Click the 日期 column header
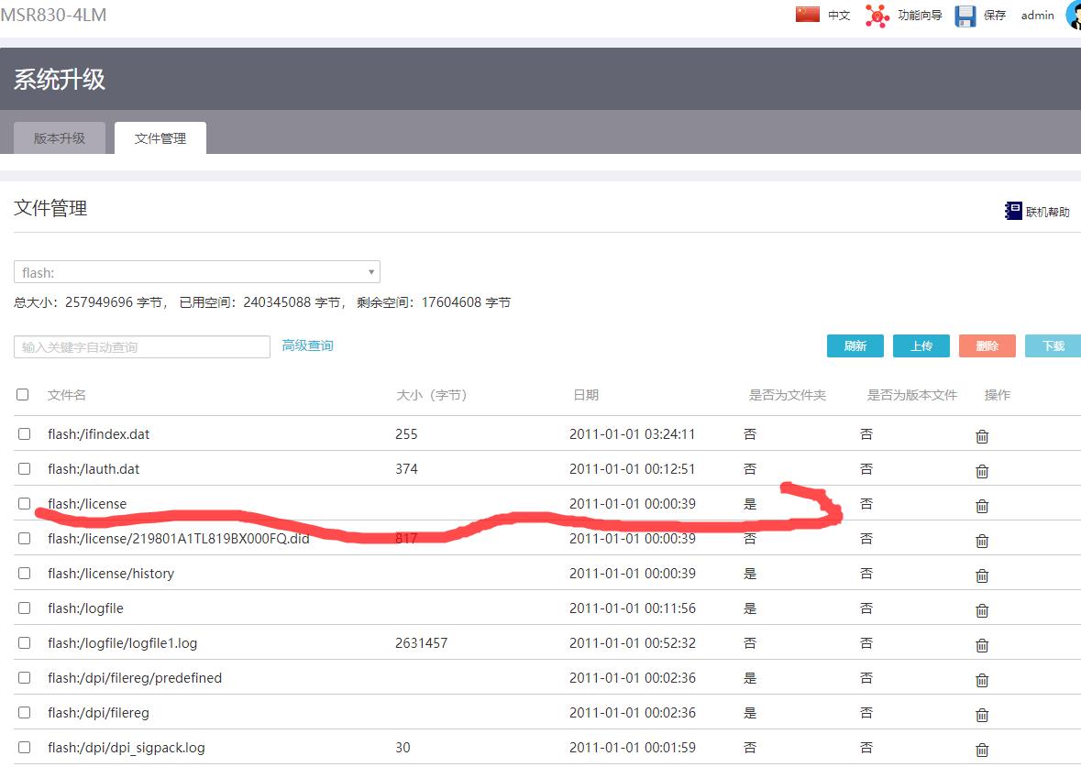The image size is (1081, 767). 586,395
